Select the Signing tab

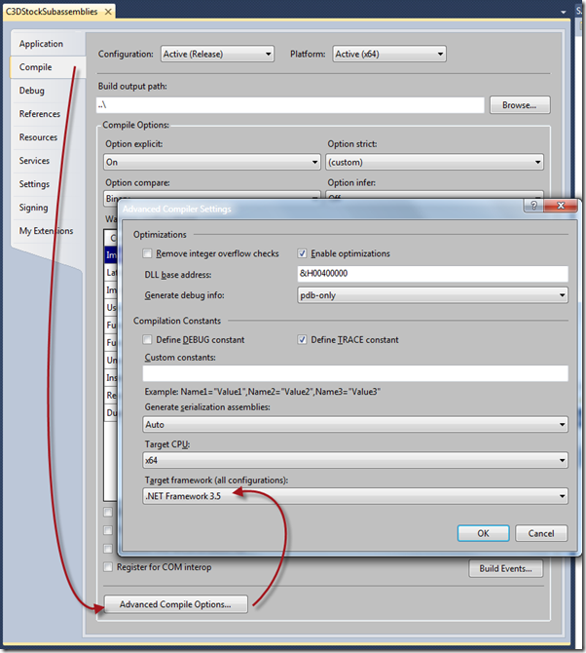tap(33, 207)
